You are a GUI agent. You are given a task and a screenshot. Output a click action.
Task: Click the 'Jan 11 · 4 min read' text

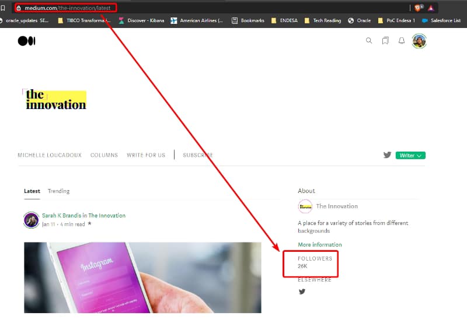(64, 224)
